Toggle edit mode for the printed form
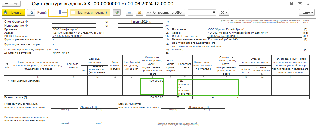The height and width of the screenshot is (127, 316). tap(117, 12)
